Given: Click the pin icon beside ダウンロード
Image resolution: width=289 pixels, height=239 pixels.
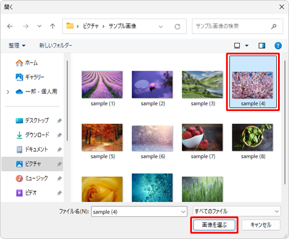Looking at the screenshot, I should click(x=60, y=135).
